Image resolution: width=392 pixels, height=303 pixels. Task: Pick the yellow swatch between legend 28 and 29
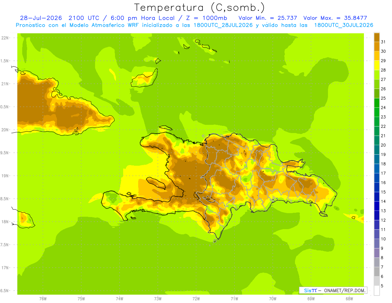[x=377, y=65]
